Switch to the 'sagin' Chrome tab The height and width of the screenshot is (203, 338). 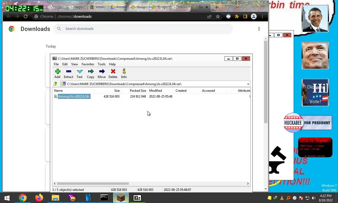[77, 7]
